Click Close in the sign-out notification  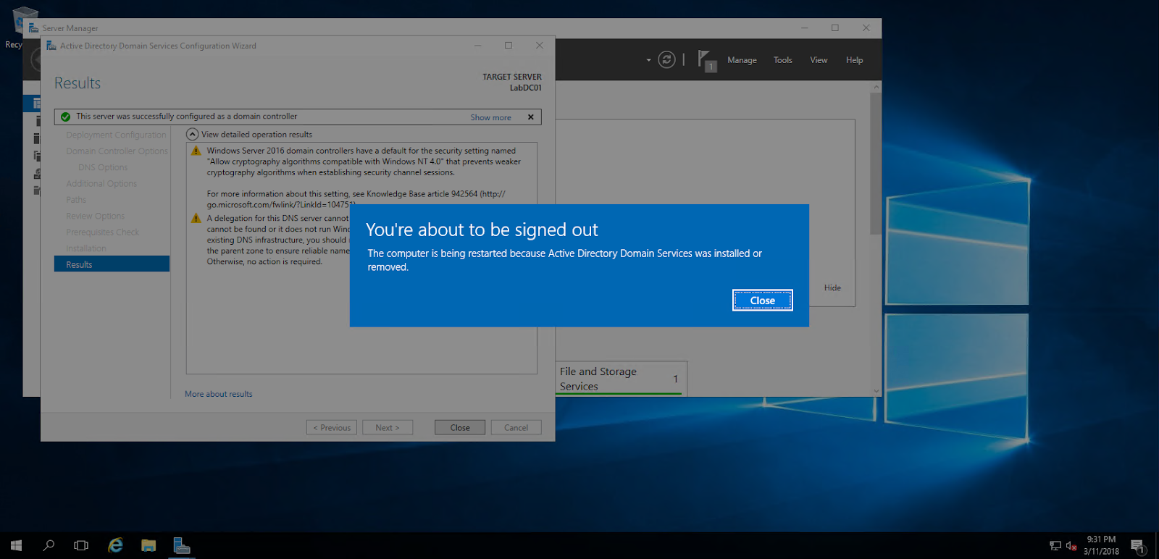pyautogui.click(x=762, y=300)
